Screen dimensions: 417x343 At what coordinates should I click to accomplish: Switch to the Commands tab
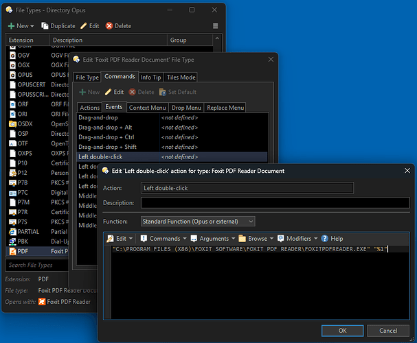(x=120, y=76)
